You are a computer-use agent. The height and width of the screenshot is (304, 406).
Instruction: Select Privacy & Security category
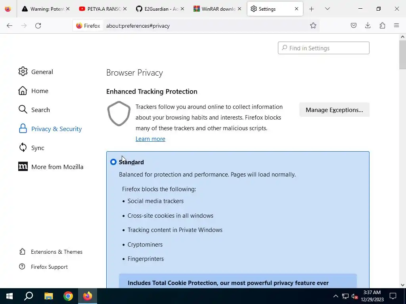50,129
